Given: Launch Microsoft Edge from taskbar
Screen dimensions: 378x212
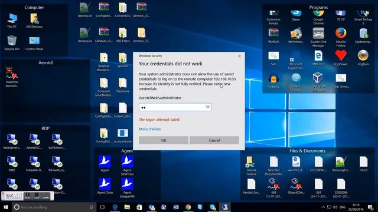Looking at the screenshot, I should tap(115, 207).
